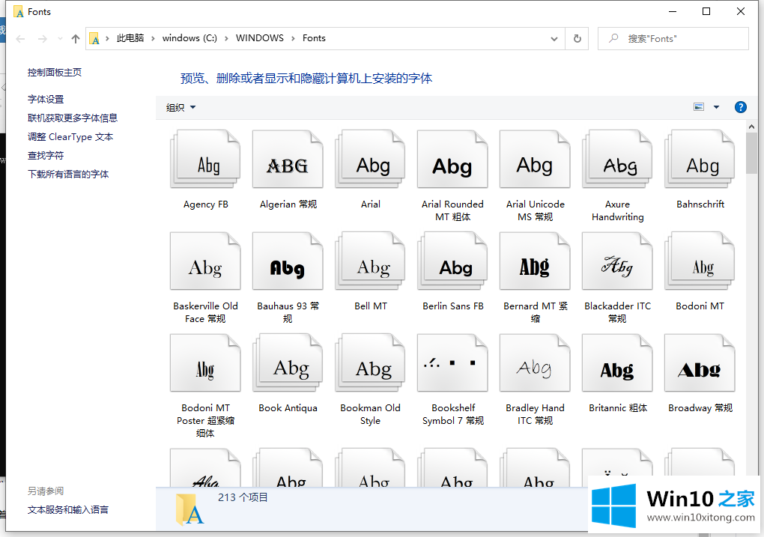Click 此电脑 in the address breadcrumb
The width and height of the screenshot is (764, 537).
[x=130, y=38]
